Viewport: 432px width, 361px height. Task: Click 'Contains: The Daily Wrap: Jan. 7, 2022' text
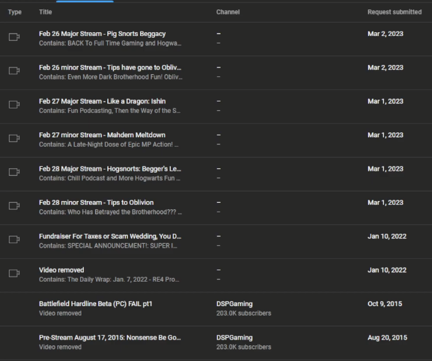point(109,280)
